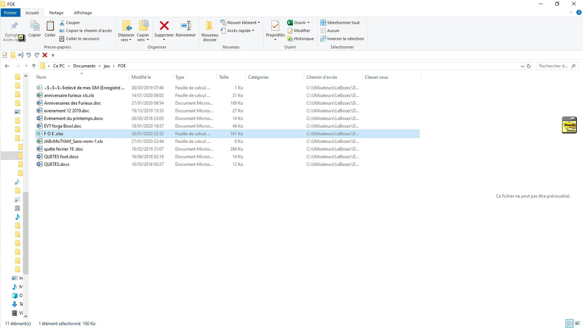Switch to large icons view in status bar
Viewport: 583px width, 328px height.
point(578,323)
